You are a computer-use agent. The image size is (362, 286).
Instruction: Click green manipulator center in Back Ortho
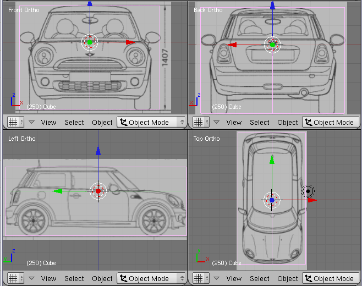pos(272,45)
